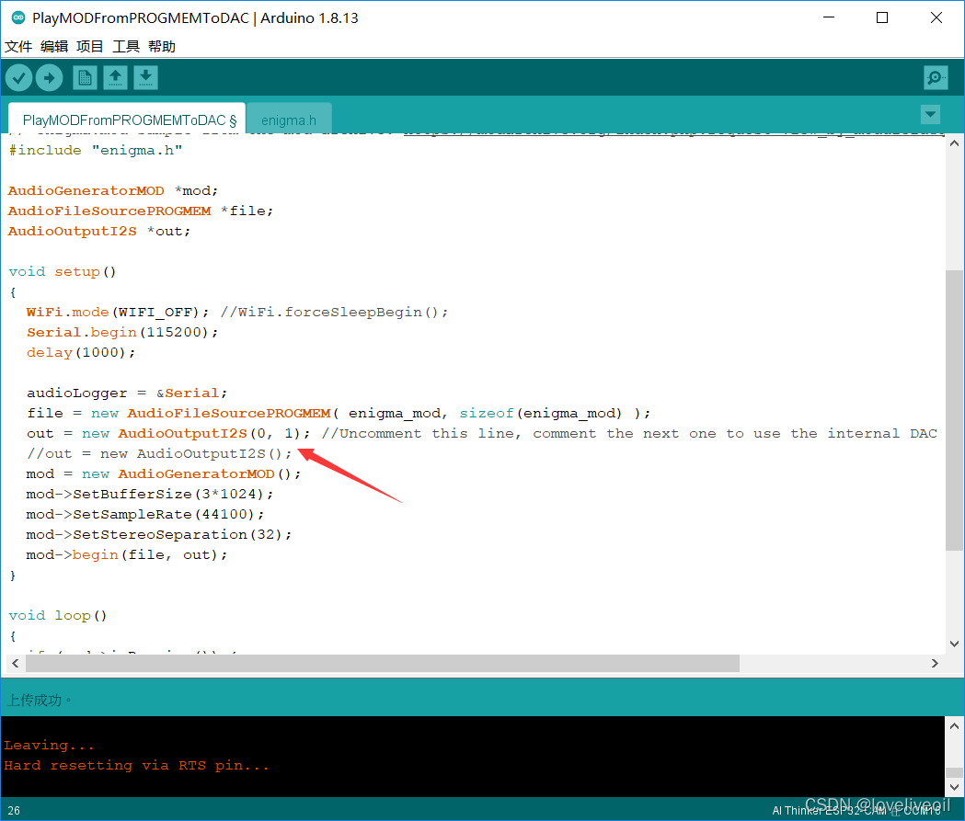Click the mod->SetSampleRate(44100) line
Viewport: 965px width, 821px height.
pyautogui.click(x=145, y=515)
